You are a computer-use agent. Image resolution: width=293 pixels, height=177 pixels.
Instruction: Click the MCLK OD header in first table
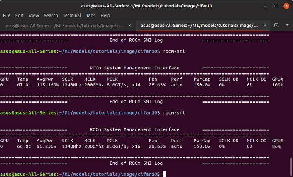(x=256, y=79)
